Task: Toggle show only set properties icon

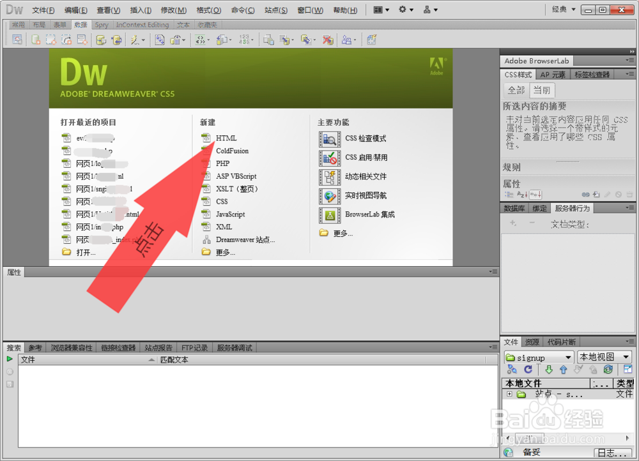Action: (x=535, y=195)
